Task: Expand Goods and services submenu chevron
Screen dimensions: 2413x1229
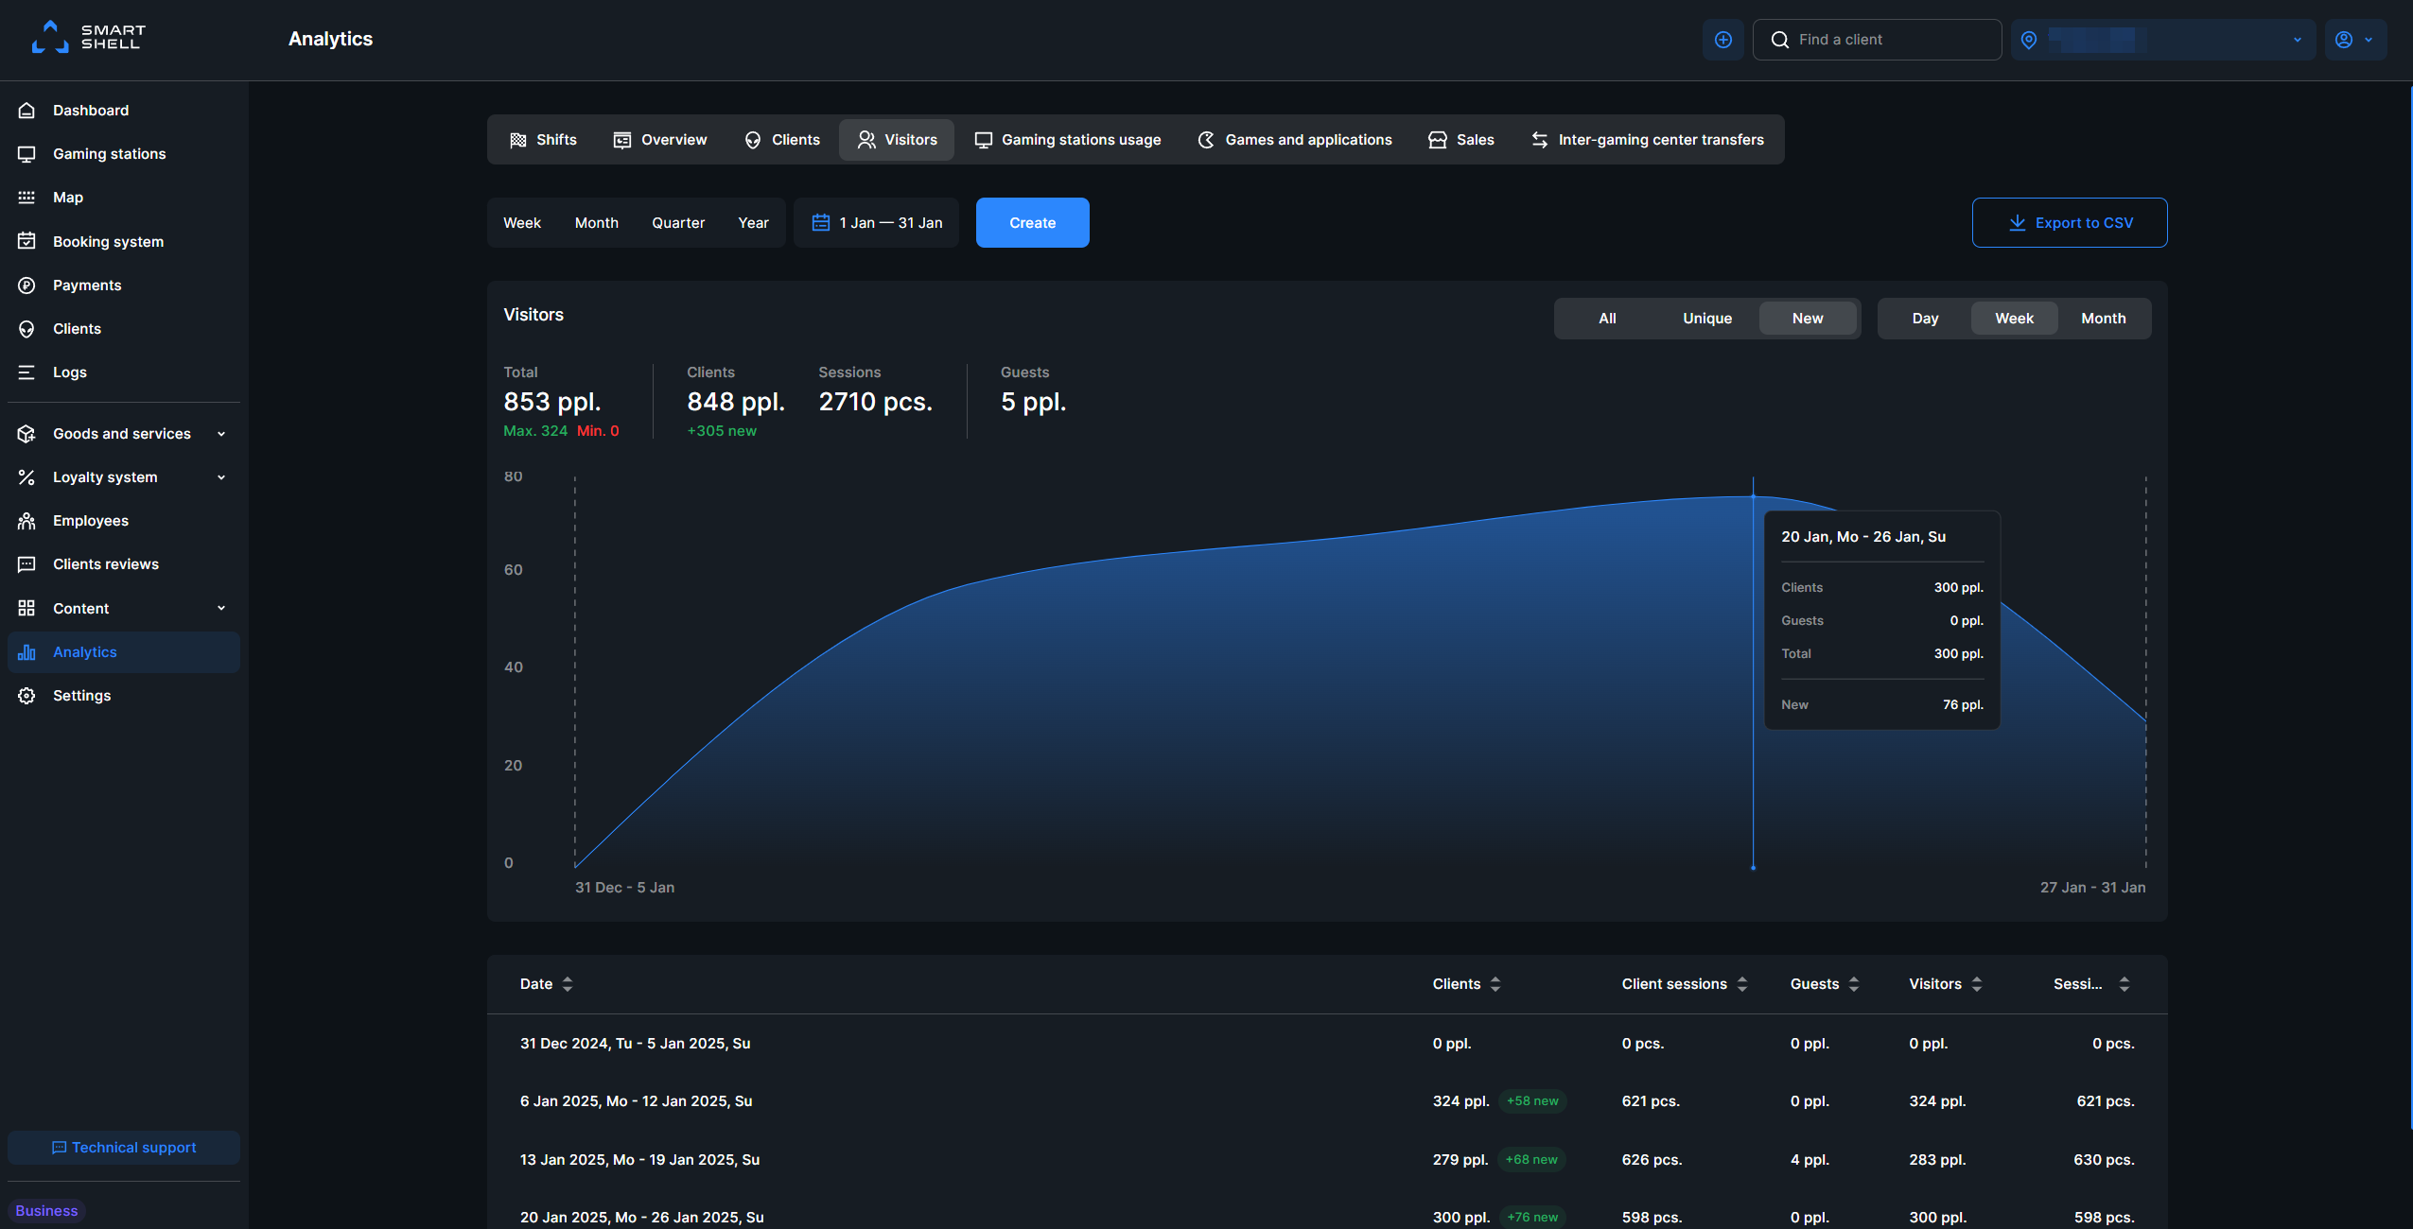Action: click(221, 434)
